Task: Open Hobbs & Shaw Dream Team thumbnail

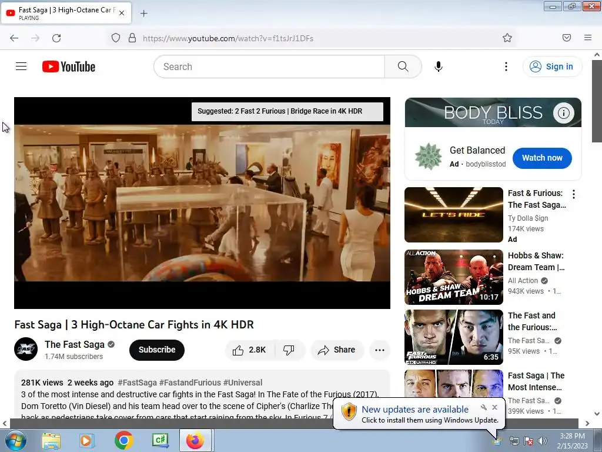Action: point(453,277)
